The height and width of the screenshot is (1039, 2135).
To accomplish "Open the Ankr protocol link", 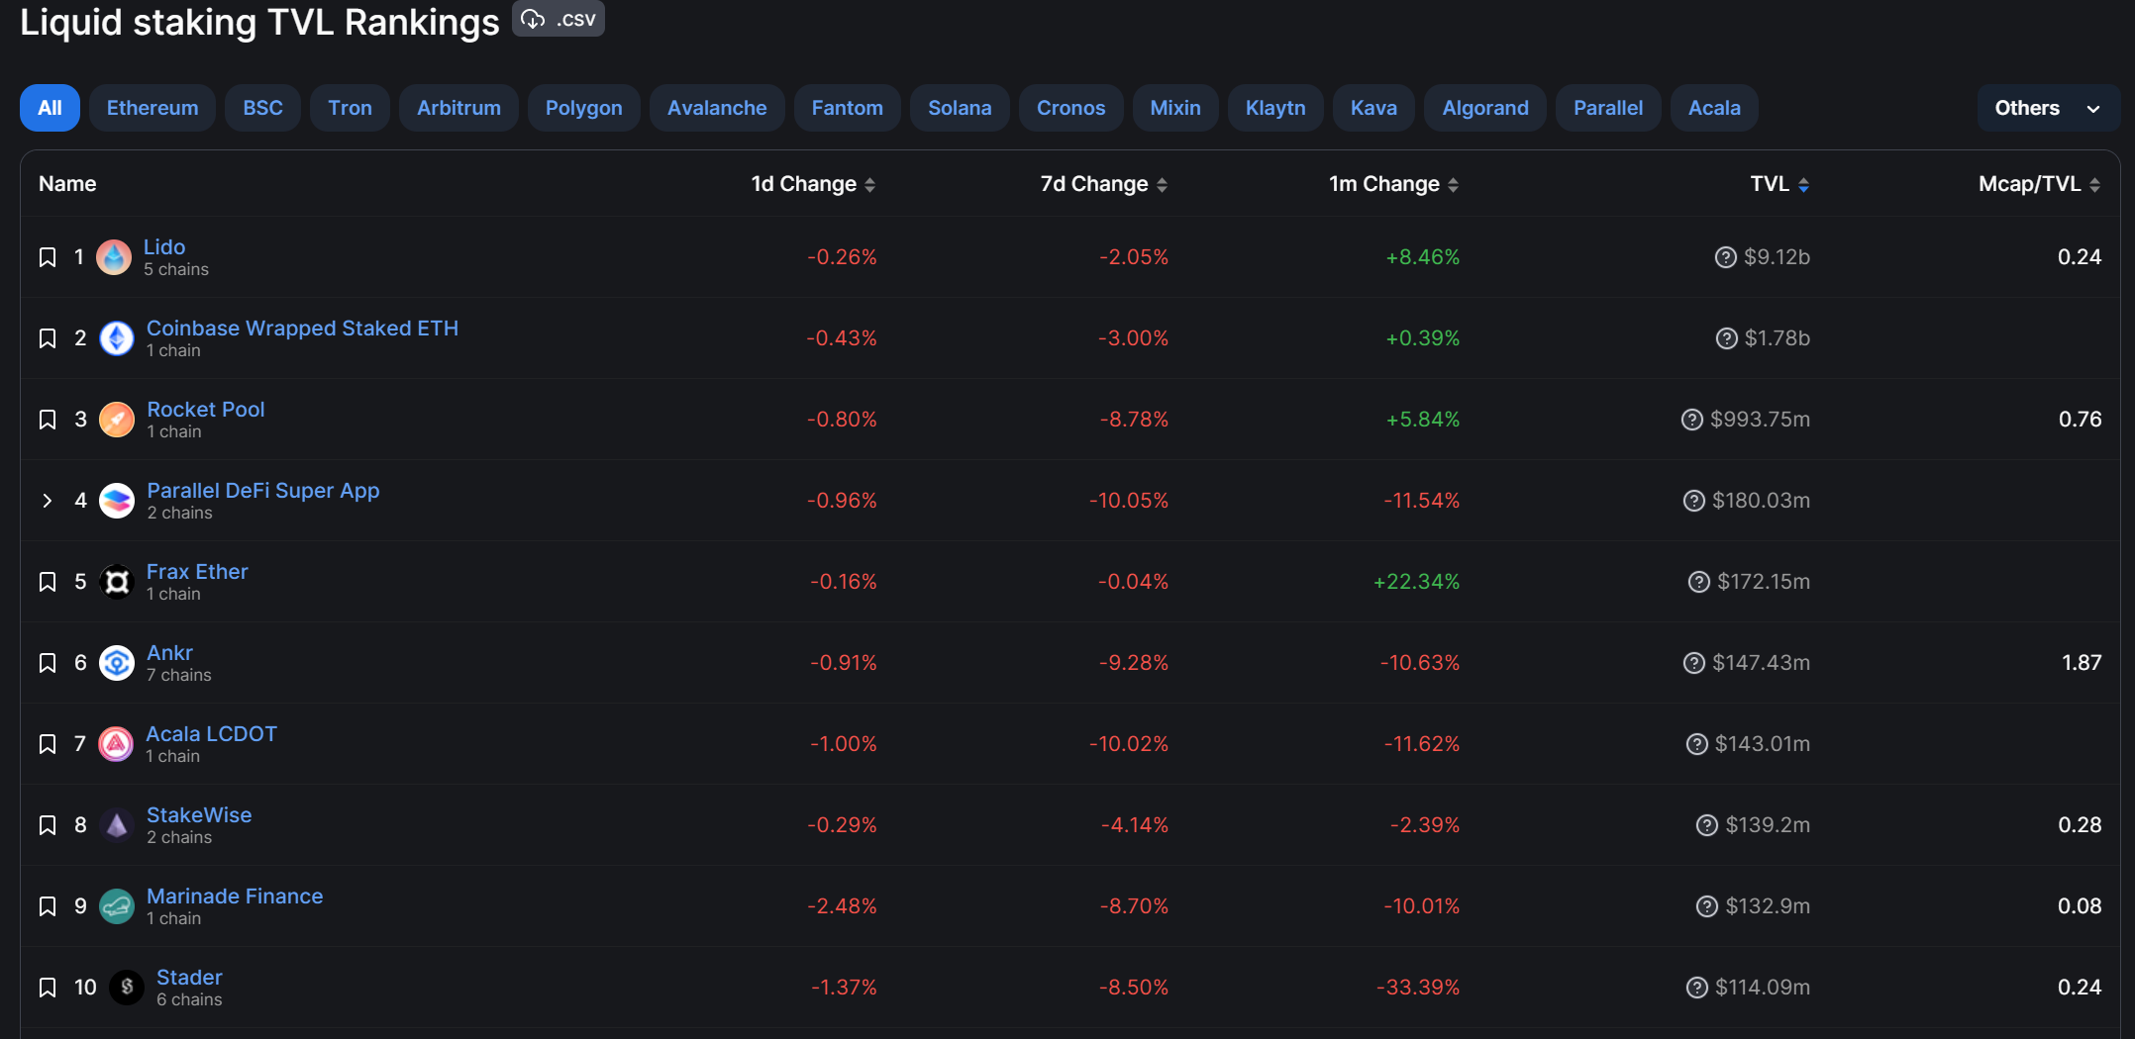I will tap(169, 653).
